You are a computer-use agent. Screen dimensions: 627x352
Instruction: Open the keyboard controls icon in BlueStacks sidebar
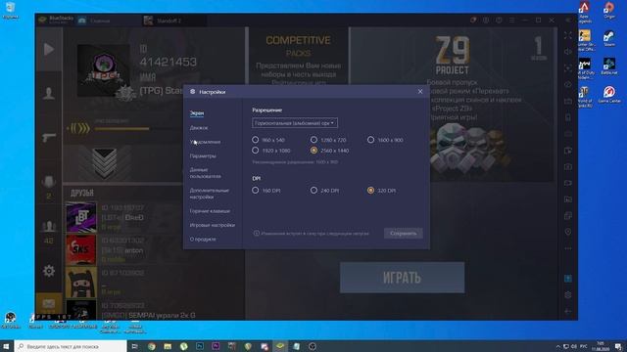568,101
